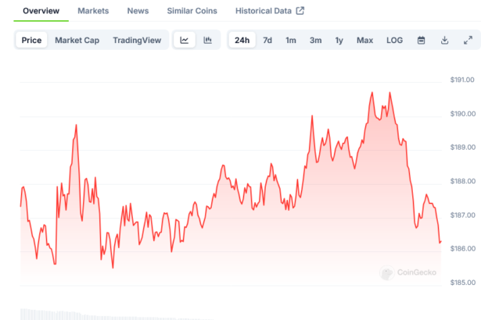Switch to line chart view icon

(184, 40)
